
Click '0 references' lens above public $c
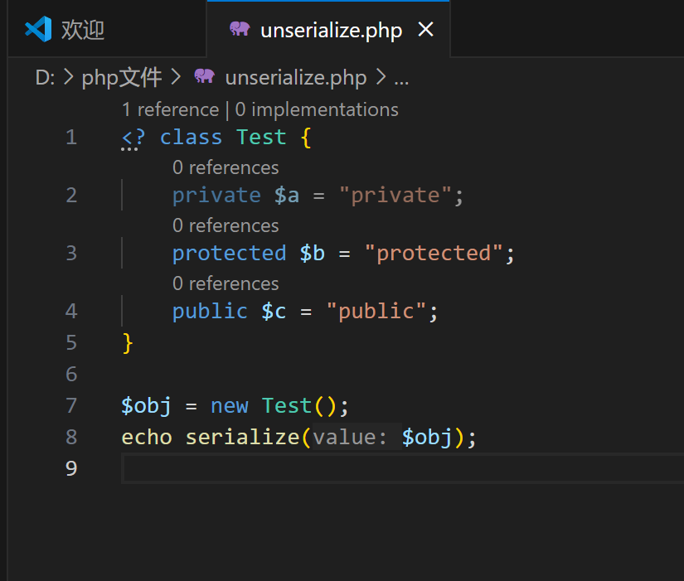coord(226,283)
